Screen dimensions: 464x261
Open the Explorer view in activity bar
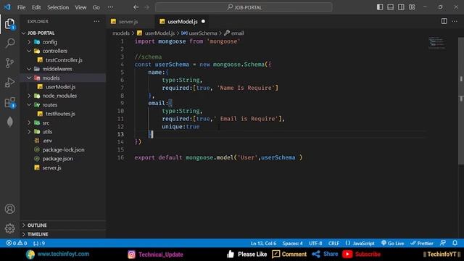9,24
